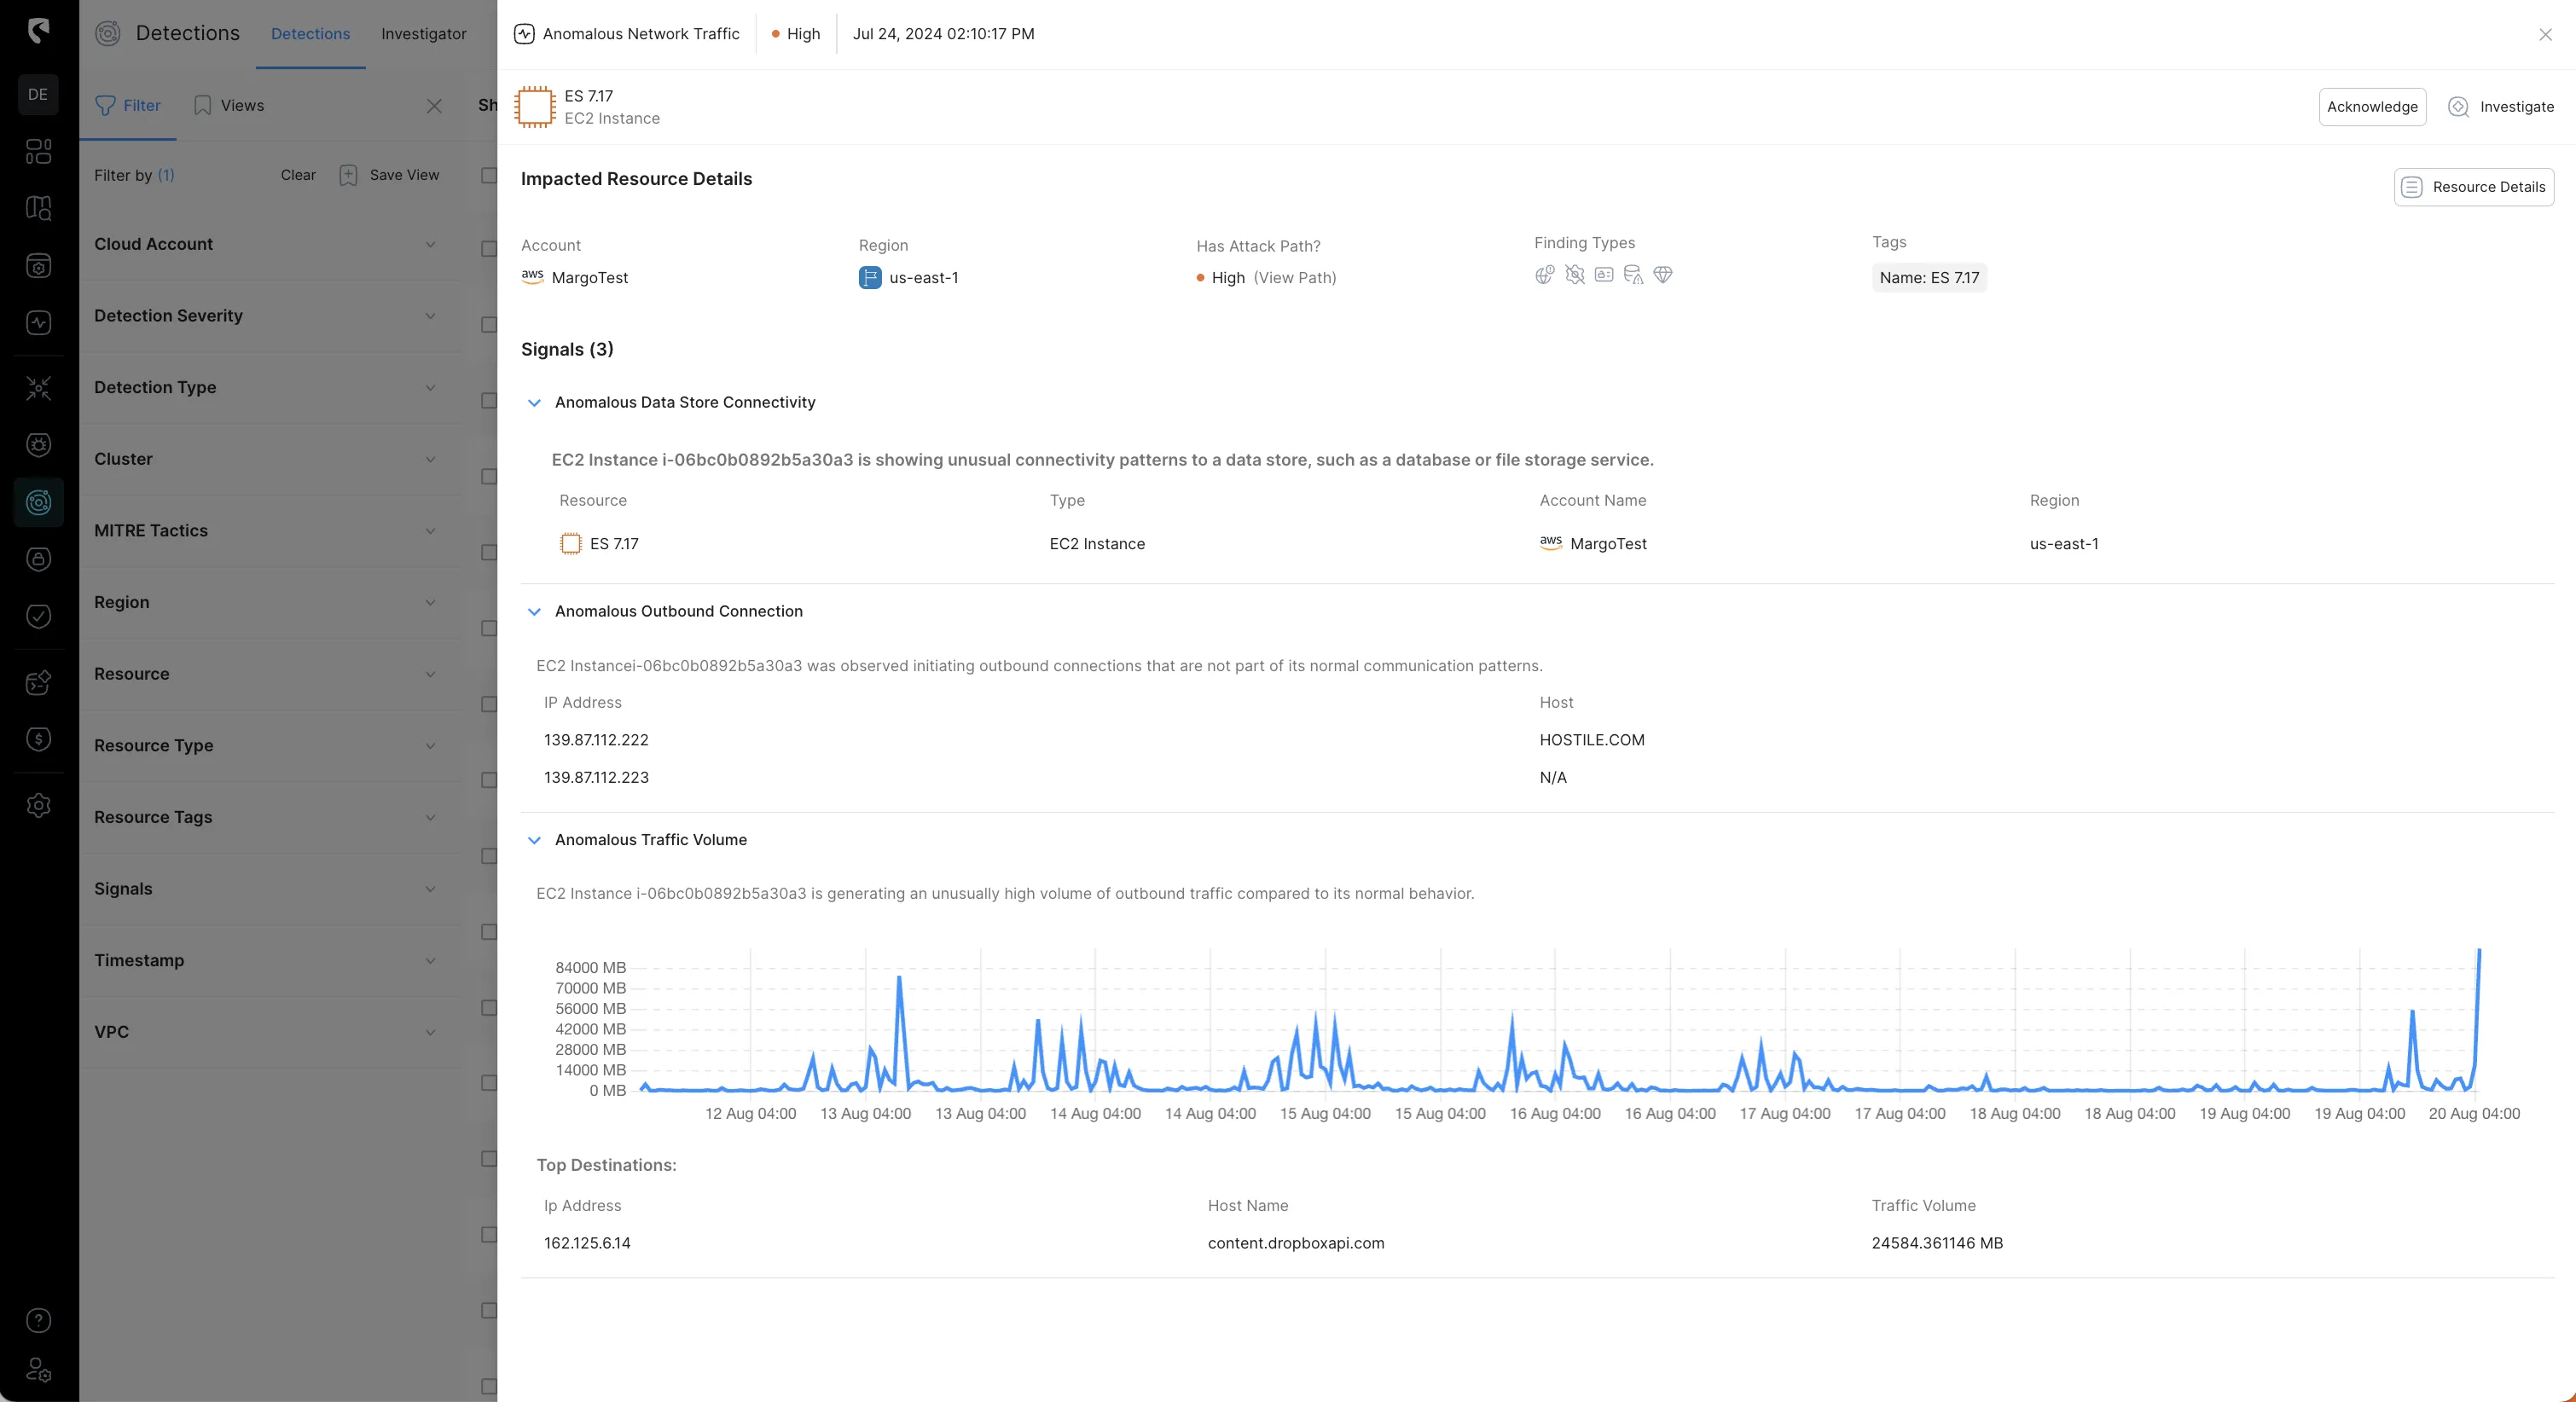
Task: Open Resource Details
Action: [2473, 187]
